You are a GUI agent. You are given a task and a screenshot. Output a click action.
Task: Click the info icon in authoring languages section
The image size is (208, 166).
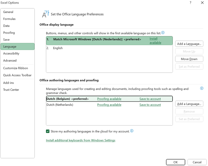(201, 88)
